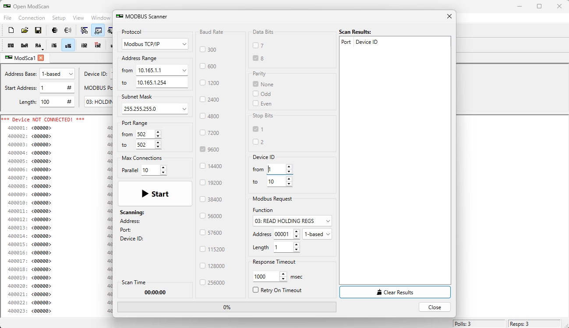Toggle the 8 data bits checkbox
Viewport: 569px width, 328px height.
pyautogui.click(x=256, y=58)
